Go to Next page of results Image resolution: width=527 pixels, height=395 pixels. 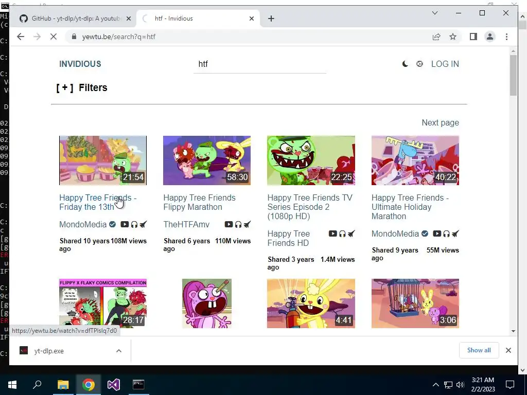441,122
